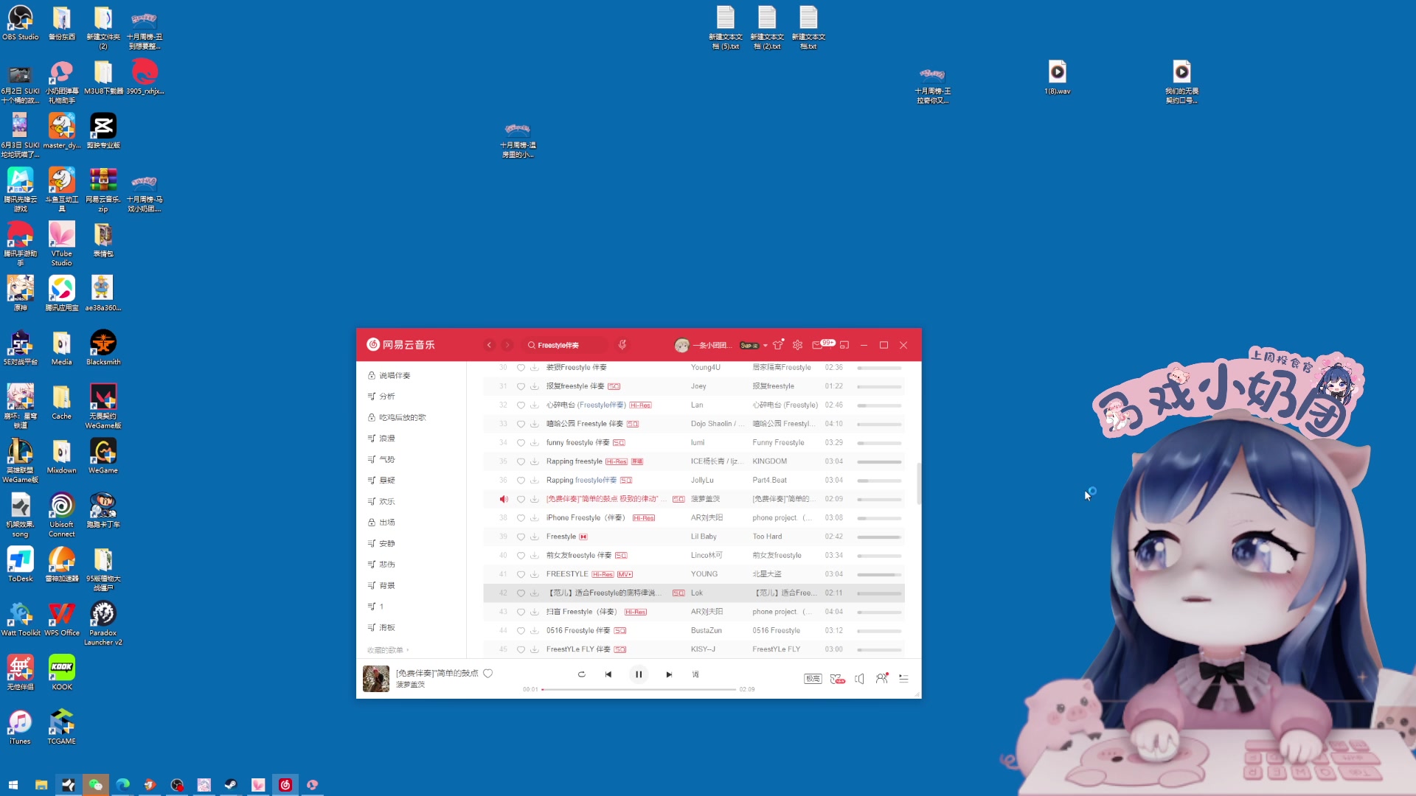Expand the user account dropdown arrow
Screen dimensions: 1416x796
(766, 346)
